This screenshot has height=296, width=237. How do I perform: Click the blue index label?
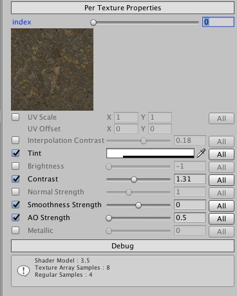tap(22, 22)
